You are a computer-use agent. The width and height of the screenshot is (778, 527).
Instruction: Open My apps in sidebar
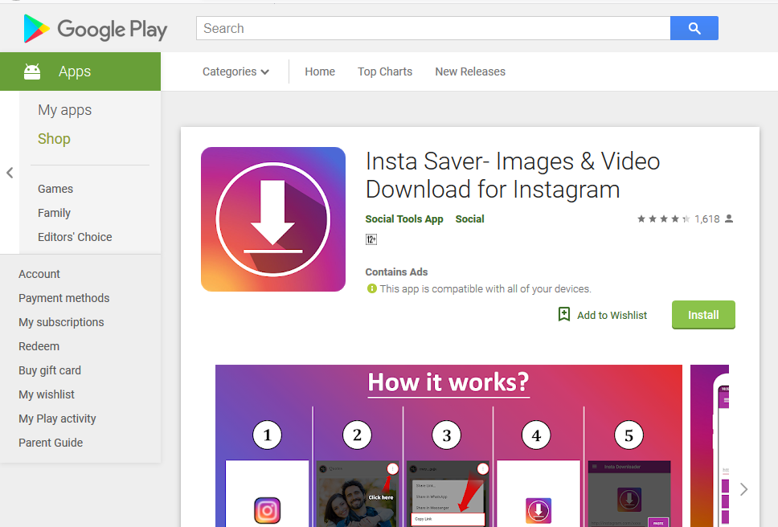[x=65, y=109]
